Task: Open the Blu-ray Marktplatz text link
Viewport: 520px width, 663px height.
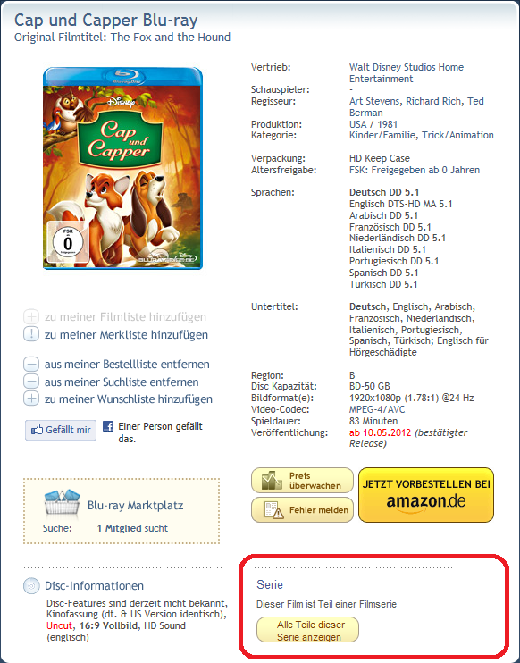Action: point(135,505)
